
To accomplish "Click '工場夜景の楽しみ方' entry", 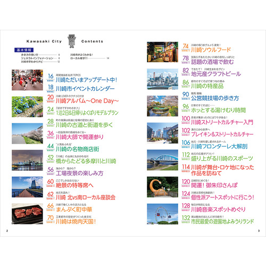I will click(80, 173).
